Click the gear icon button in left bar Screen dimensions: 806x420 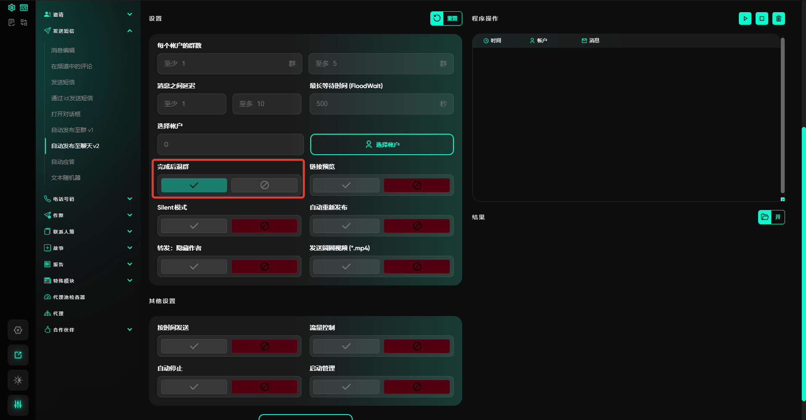click(18, 330)
